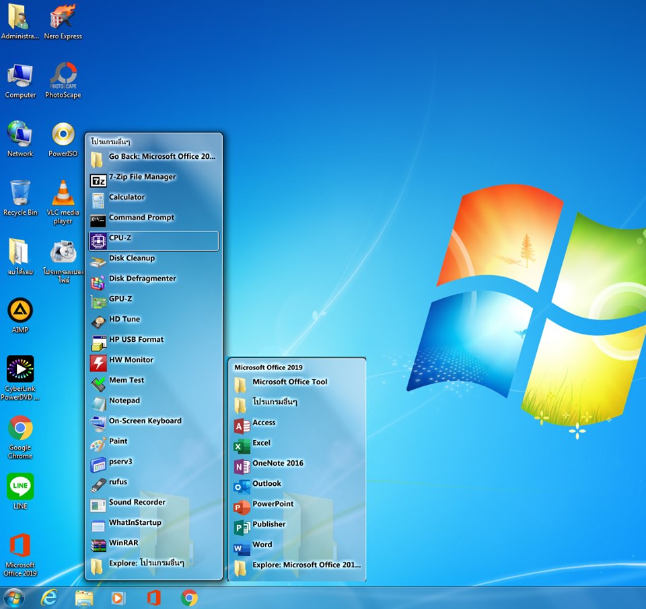Open HD Tune from the menu

pyautogui.click(x=153, y=322)
